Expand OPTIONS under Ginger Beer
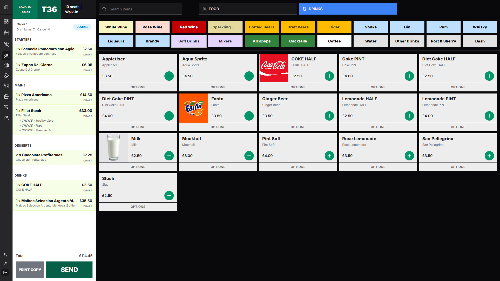 point(298,127)
